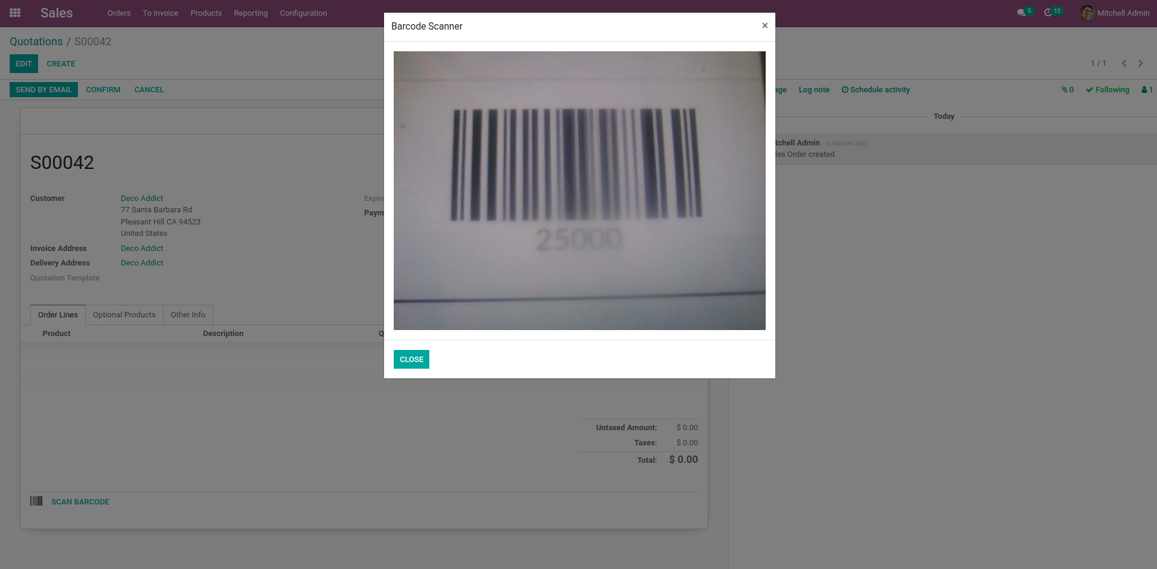Viewport: 1157px width, 569px height.
Task: Switch to Other Info tab
Action: point(188,315)
